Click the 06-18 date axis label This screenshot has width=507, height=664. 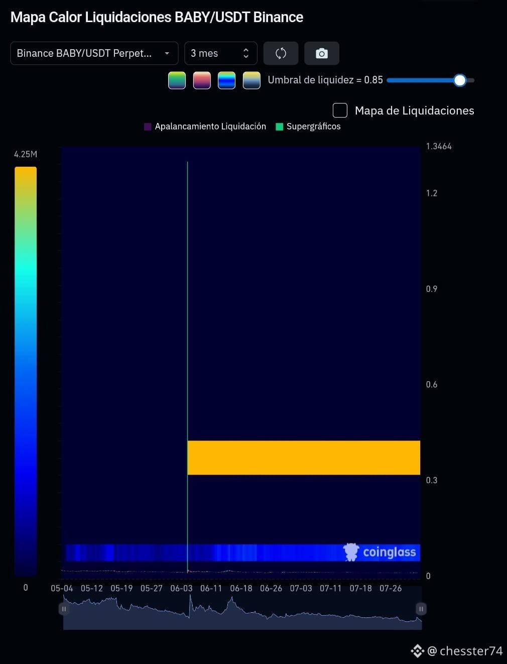(241, 588)
